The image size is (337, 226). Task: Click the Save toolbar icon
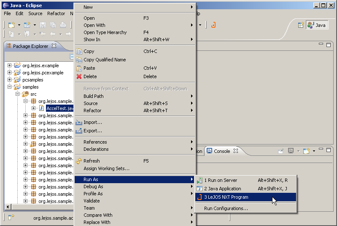[43, 25]
